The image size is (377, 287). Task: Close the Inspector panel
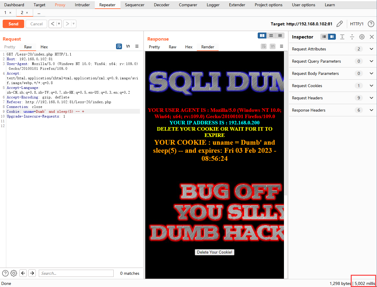pos(372,37)
